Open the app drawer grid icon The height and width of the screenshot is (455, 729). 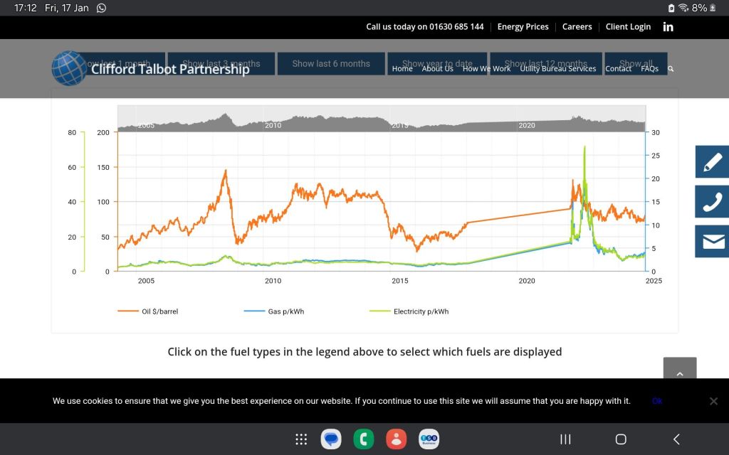pos(301,439)
